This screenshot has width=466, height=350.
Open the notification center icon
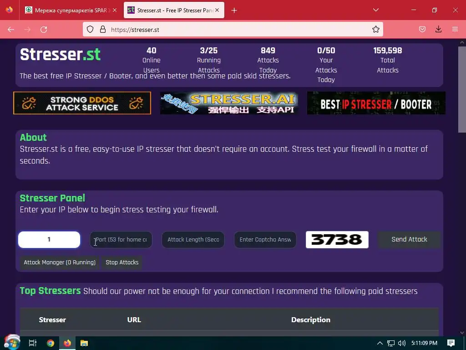[451, 343]
